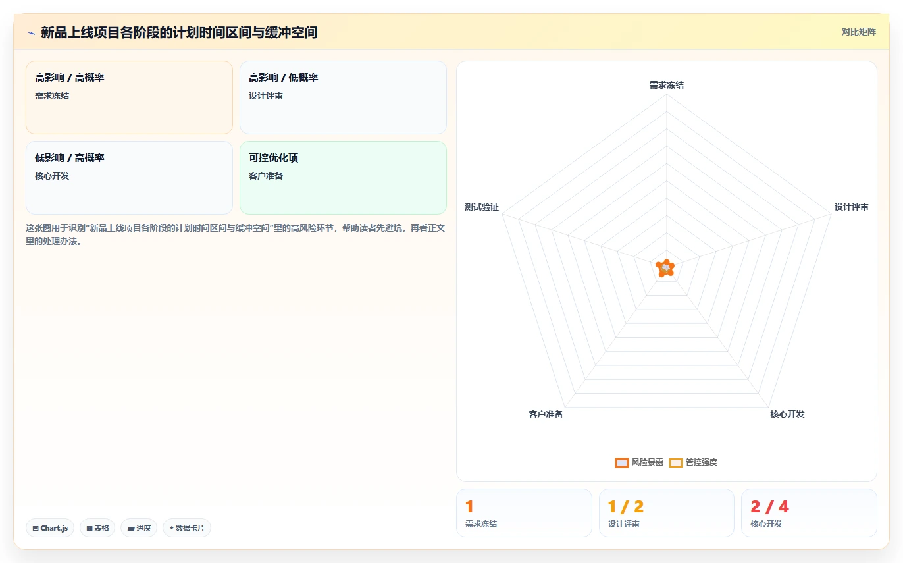Click the page title about 新品上线项目
This screenshot has width=903, height=563.
point(179,32)
